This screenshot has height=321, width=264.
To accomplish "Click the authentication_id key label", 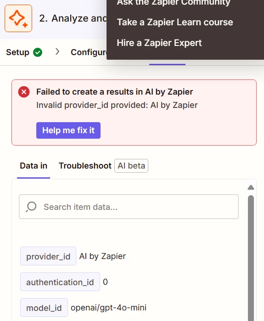I will click(60, 282).
